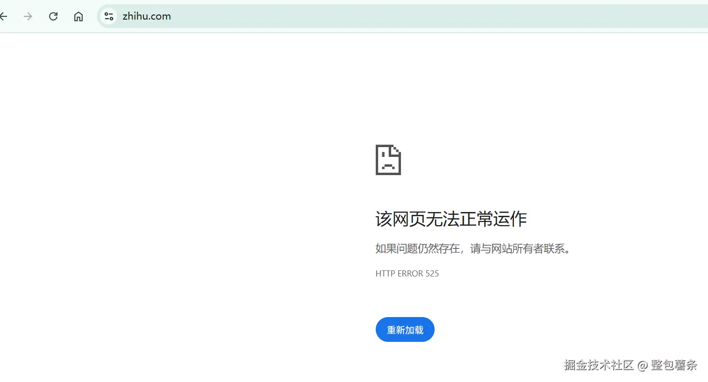Select the site settings icon in address bar

[108, 16]
